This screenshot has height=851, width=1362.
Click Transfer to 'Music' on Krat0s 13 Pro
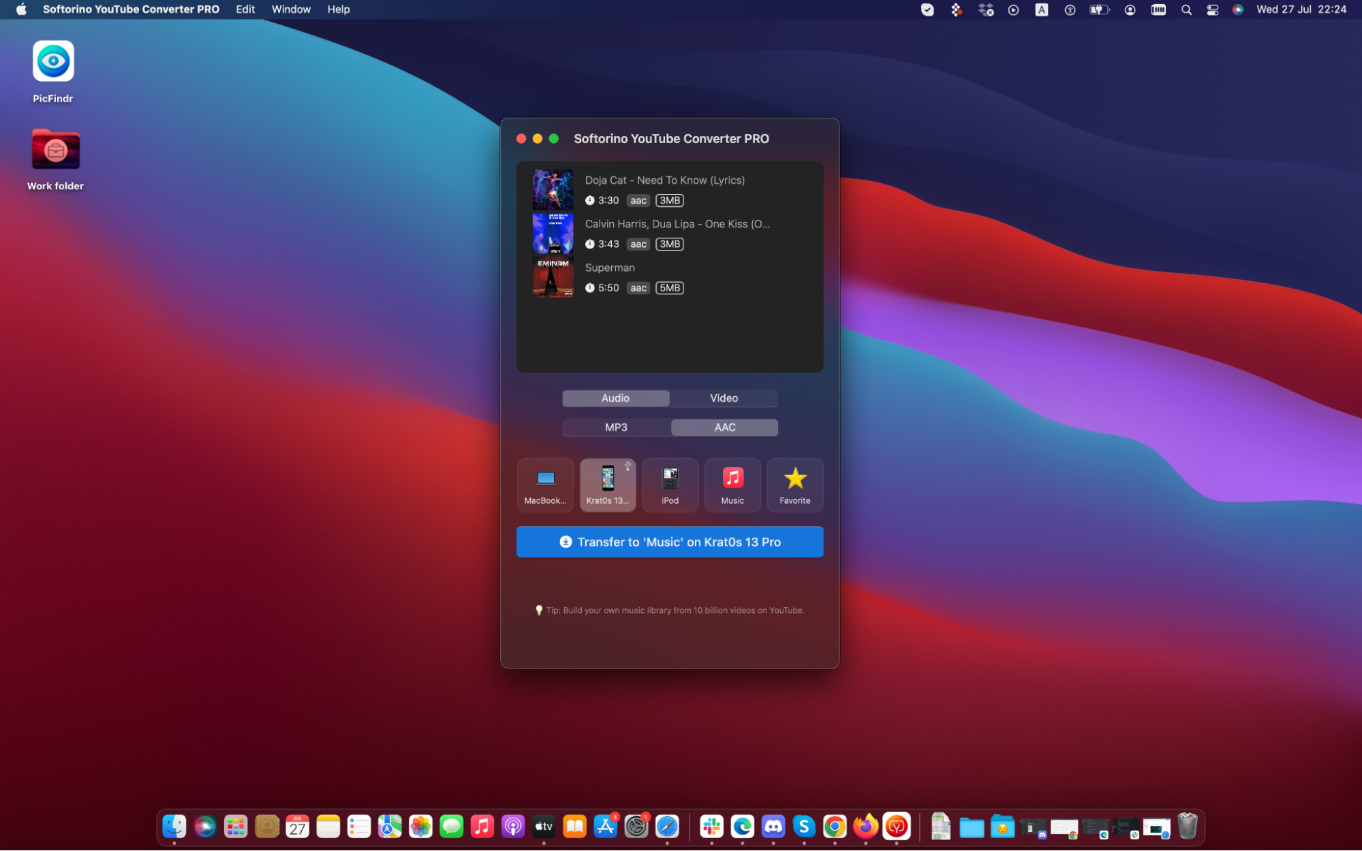click(x=670, y=542)
